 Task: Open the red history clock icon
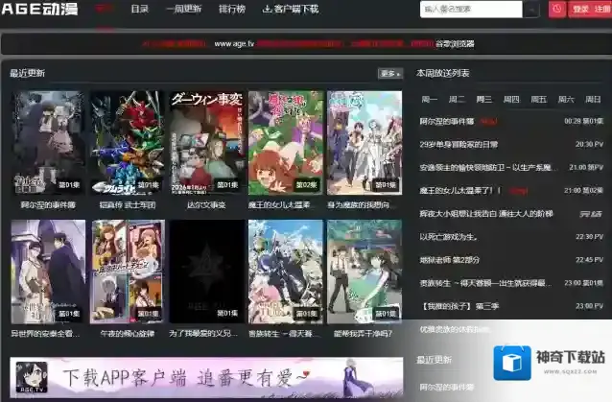pyautogui.click(x=557, y=9)
